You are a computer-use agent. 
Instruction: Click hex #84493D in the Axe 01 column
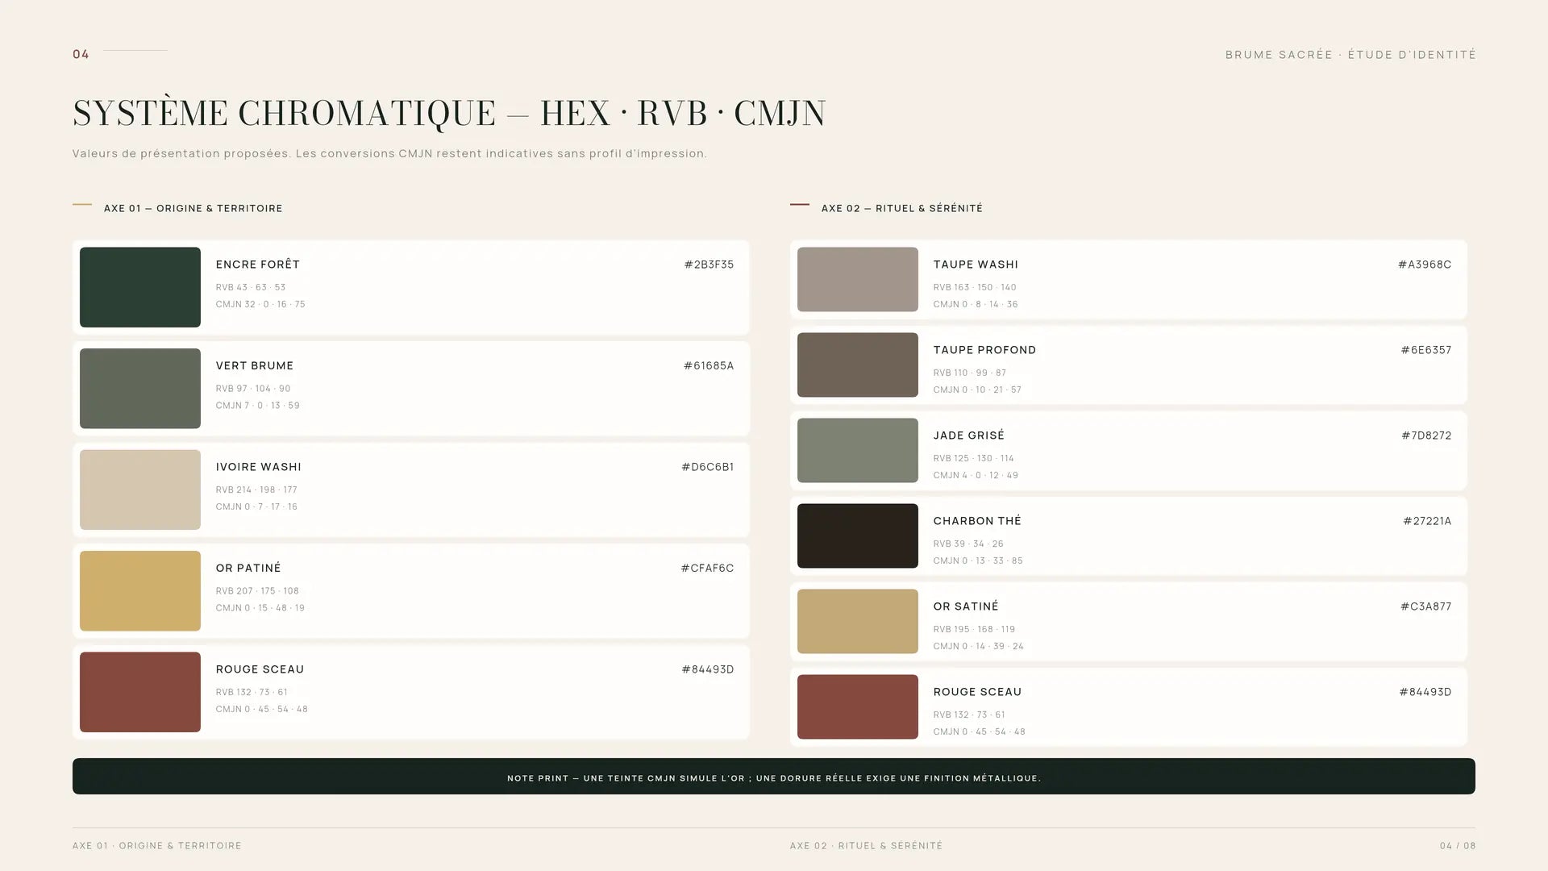(708, 669)
